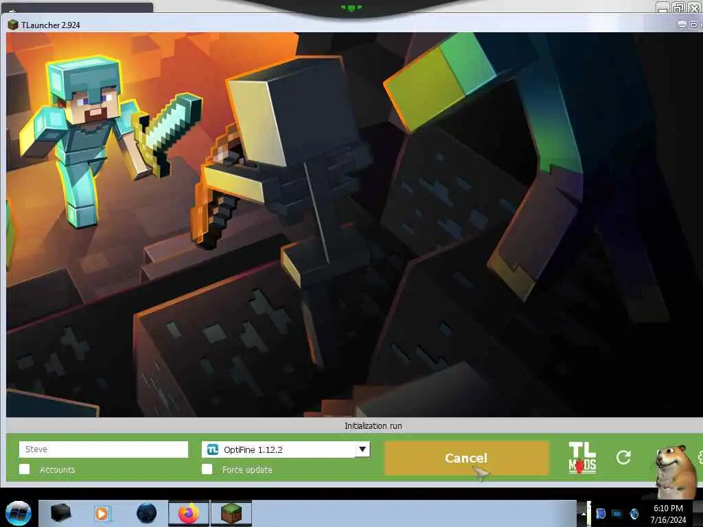Click the refresh versions icon
Viewport: 703px width, 527px height.
click(x=623, y=457)
